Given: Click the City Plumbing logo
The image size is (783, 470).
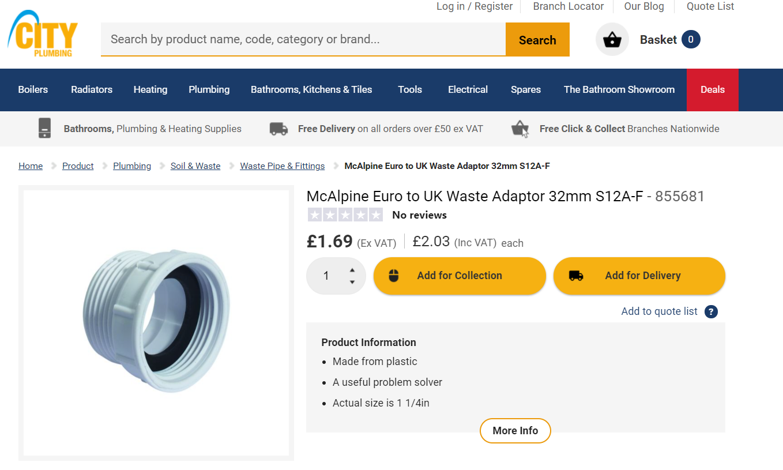Looking at the screenshot, I should point(43,35).
